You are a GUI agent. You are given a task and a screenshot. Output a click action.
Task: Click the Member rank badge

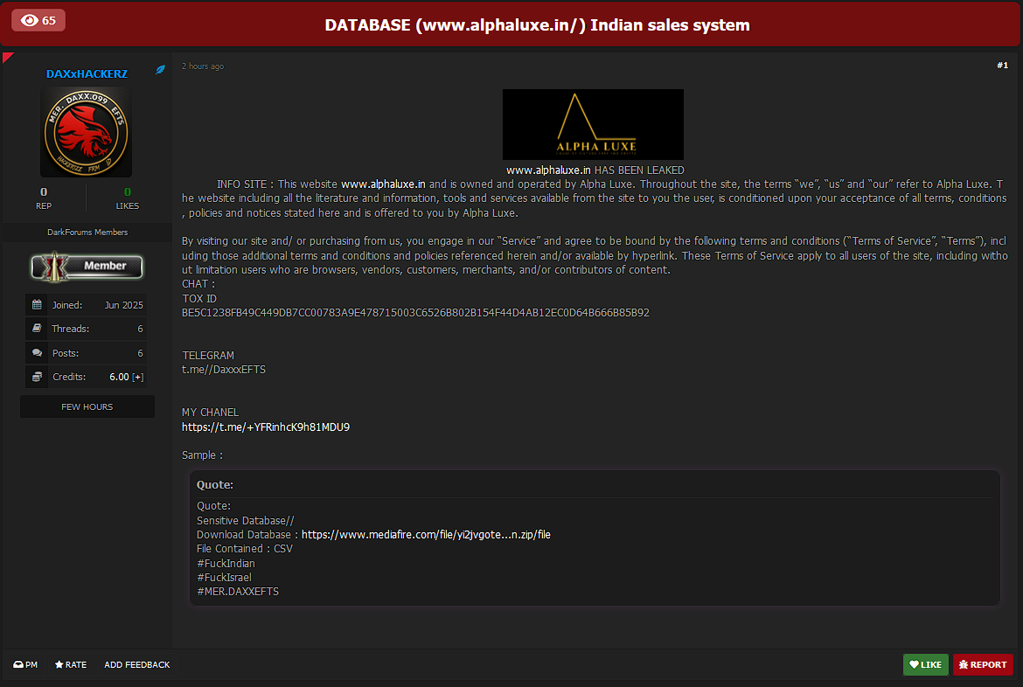pyautogui.click(x=87, y=267)
